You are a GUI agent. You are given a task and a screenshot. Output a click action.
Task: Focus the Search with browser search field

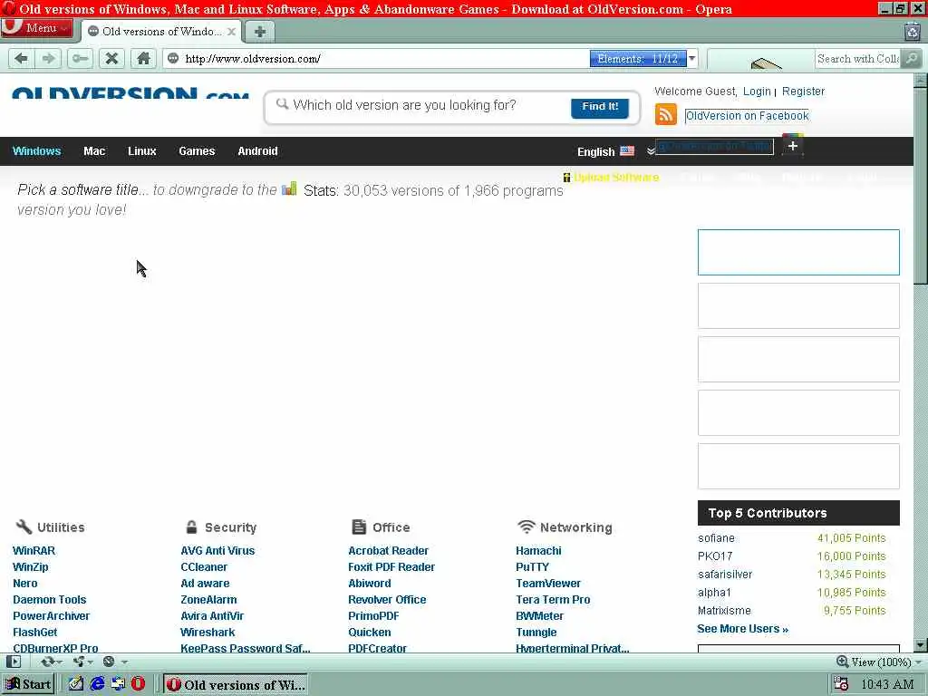(857, 58)
